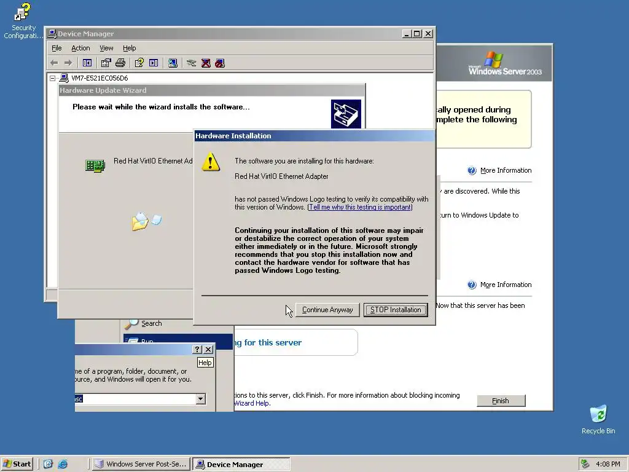Click the Security Configuration desktop shortcut

(23, 20)
